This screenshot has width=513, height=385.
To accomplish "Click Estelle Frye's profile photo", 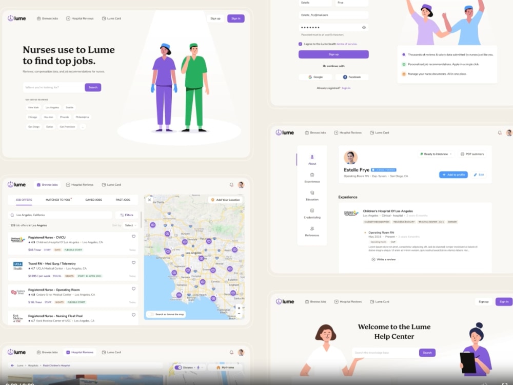I will pos(350,158).
